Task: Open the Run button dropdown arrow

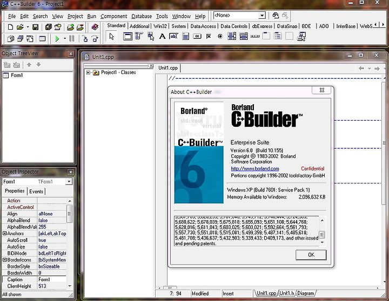Action: click(x=65, y=39)
